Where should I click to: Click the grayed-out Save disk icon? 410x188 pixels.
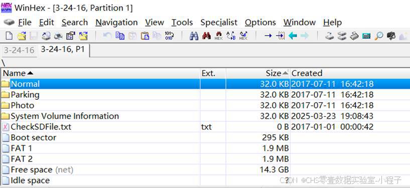click(34, 36)
